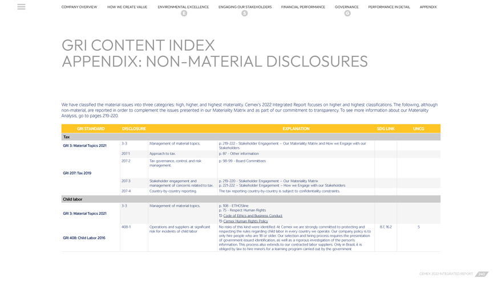Click the Child labor section row
The image size is (502, 282).
(x=251, y=199)
